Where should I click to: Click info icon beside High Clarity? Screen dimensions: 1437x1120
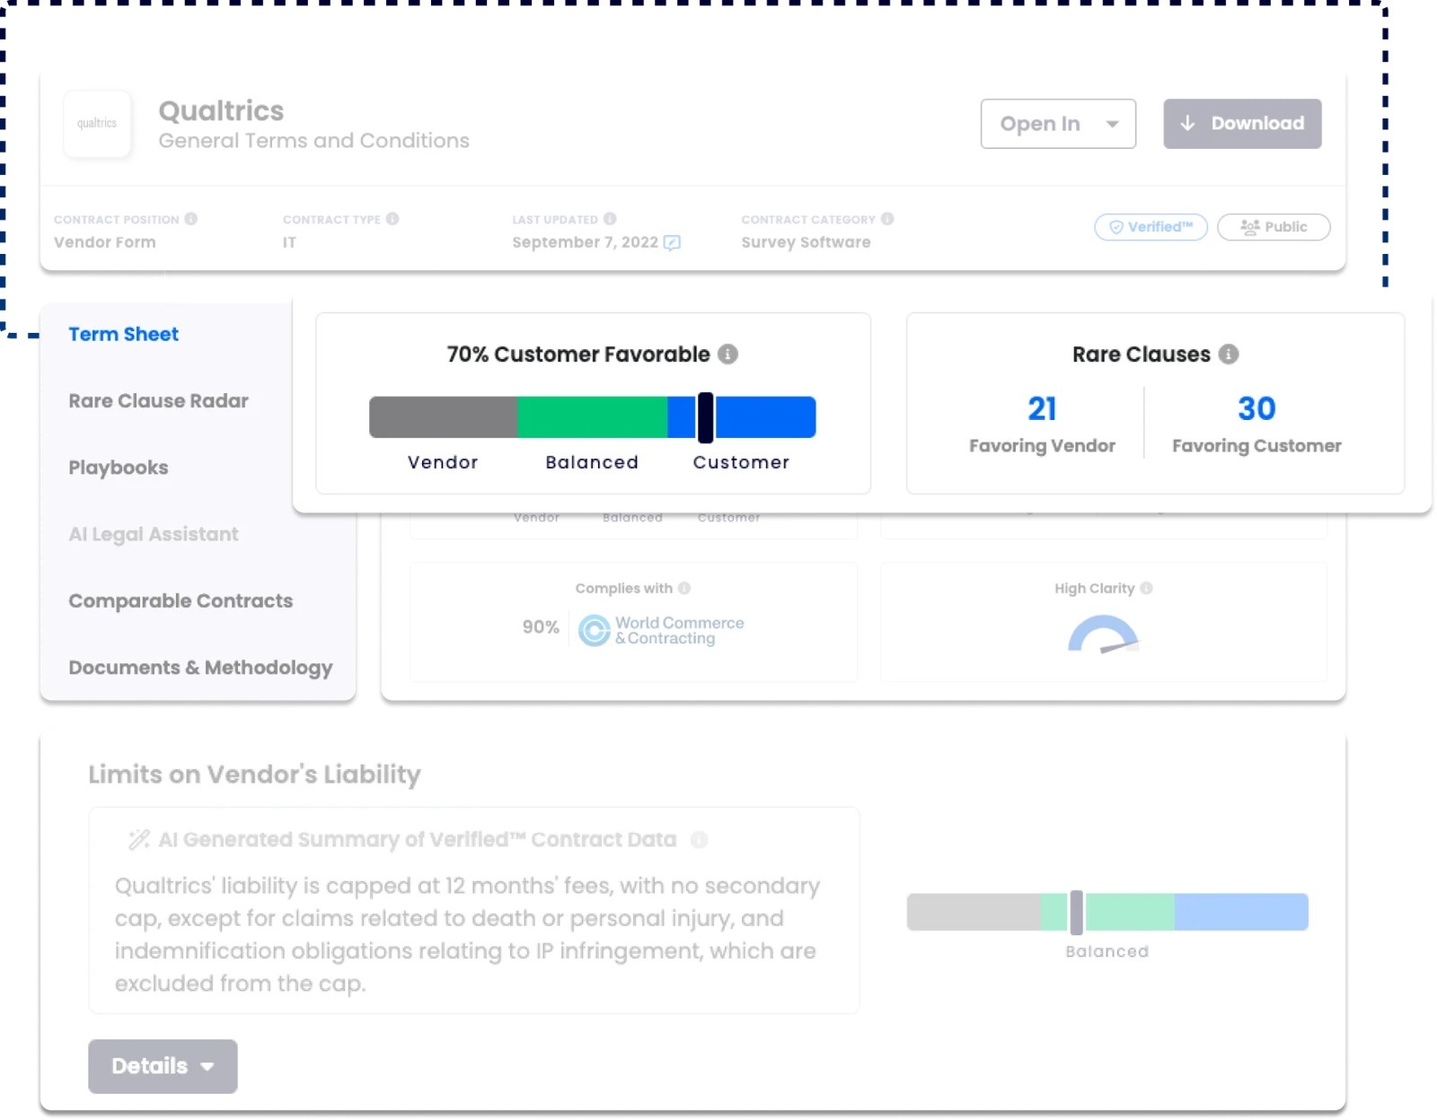[x=1146, y=589]
